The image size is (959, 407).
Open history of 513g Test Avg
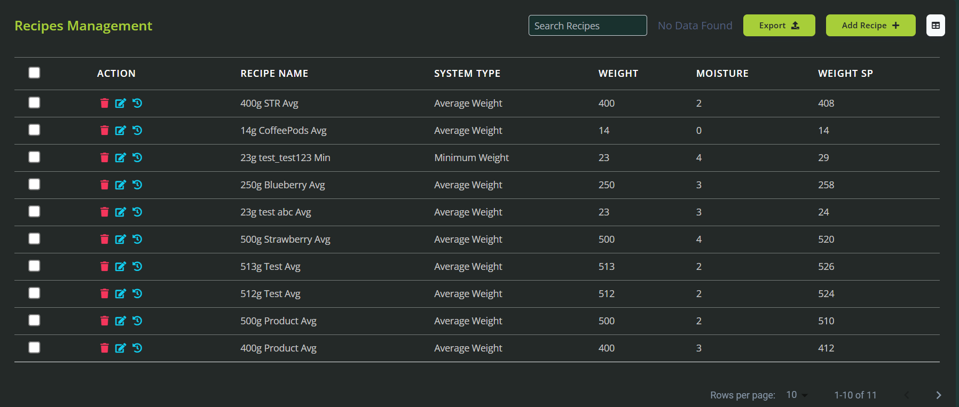pyautogui.click(x=137, y=266)
